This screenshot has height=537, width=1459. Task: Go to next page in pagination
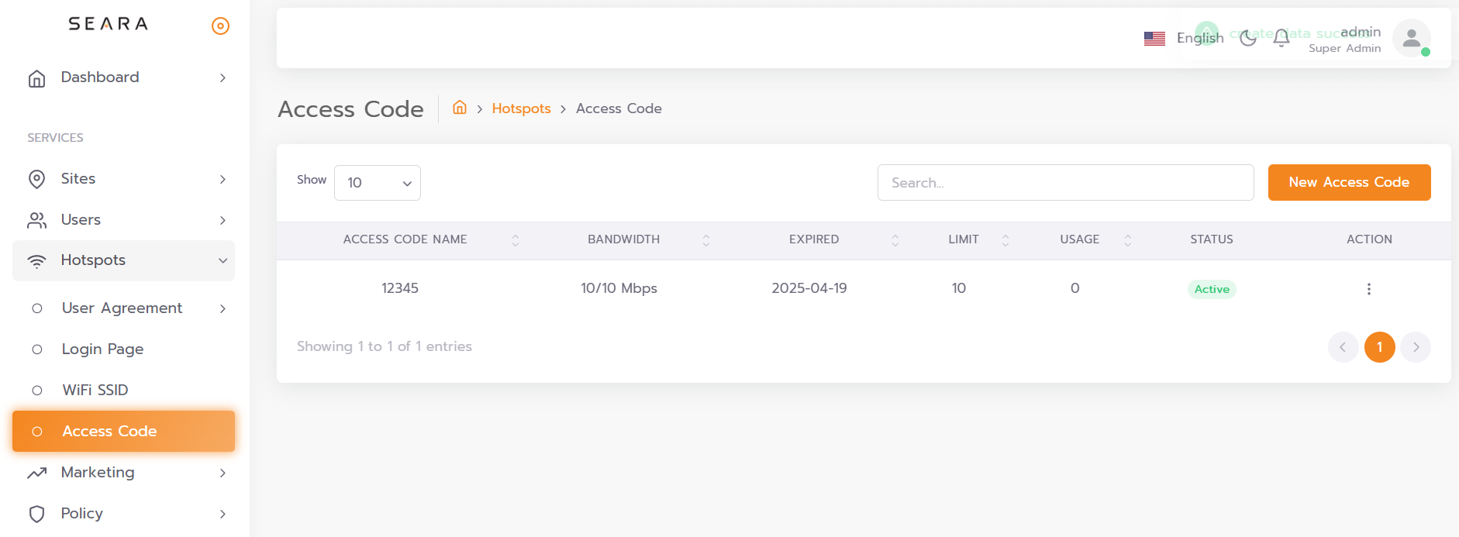(1416, 347)
